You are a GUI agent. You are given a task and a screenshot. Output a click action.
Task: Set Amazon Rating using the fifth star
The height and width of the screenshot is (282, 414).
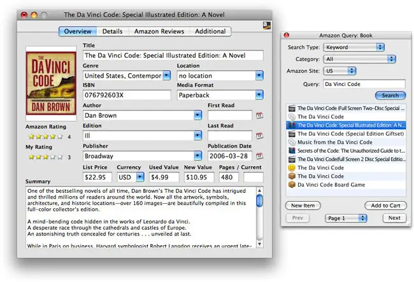(x=61, y=137)
